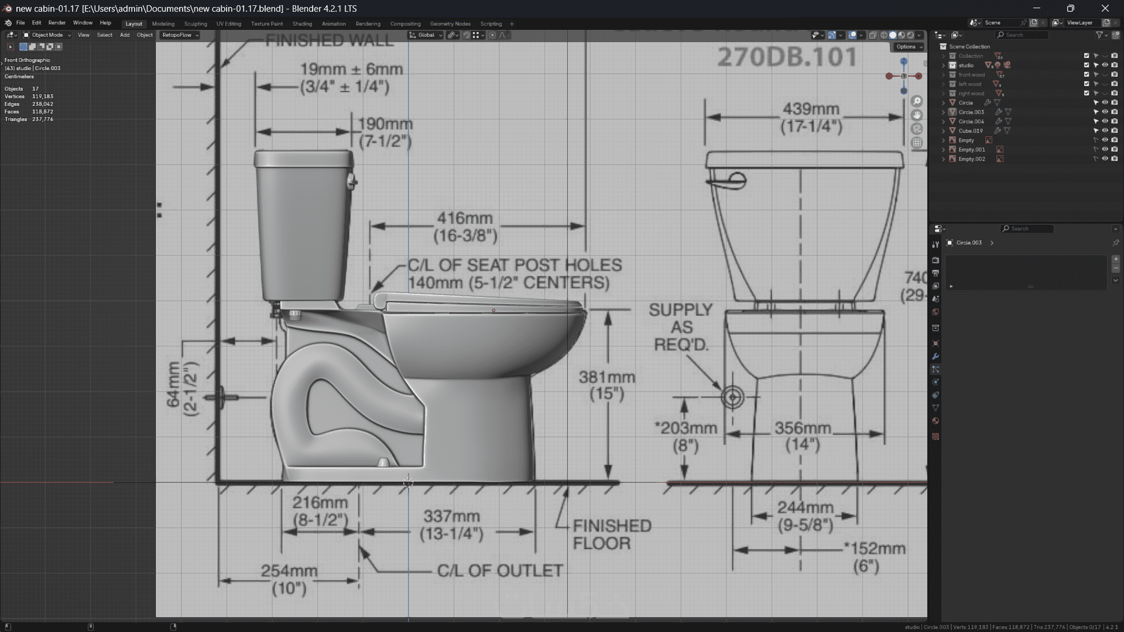Open the Tool settings properties tab
This screenshot has width=1124, height=632.
(x=935, y=245)
